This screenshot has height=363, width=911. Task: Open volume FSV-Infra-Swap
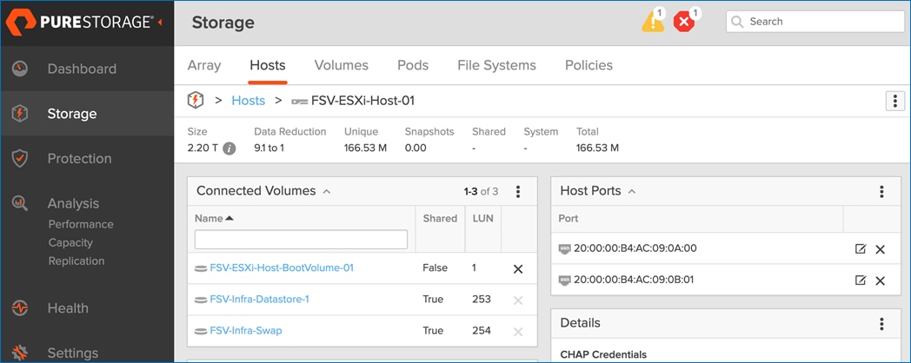[246, 331]
